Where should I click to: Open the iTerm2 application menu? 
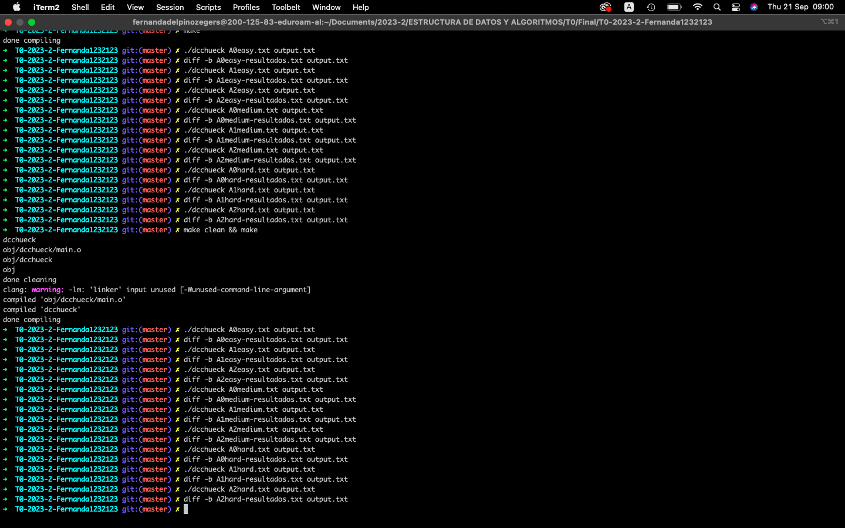pos(46,7)
